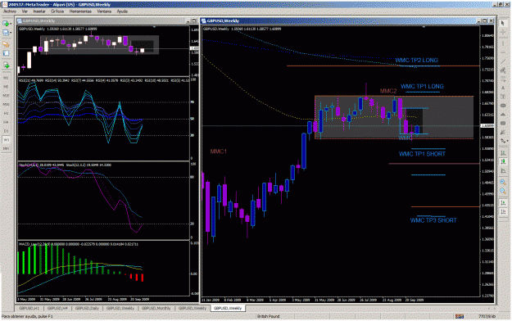Open the Archivo menu
The width and height of the screenshot is (512, 321).
click(x=10, y=11)
